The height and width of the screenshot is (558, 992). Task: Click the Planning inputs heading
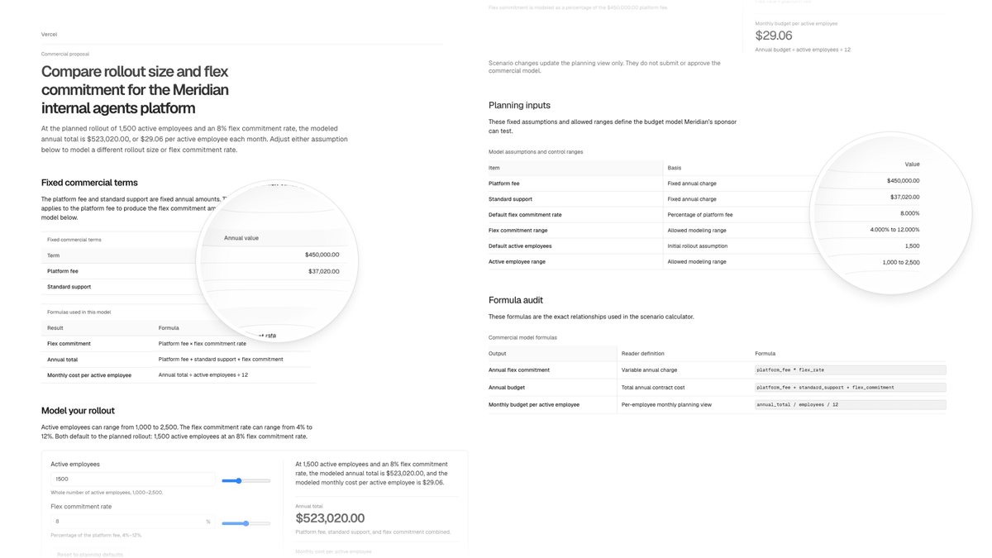coord(519,105)
